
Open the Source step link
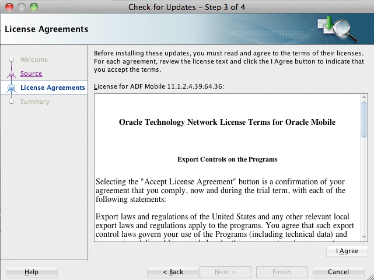tap(31, 73)
